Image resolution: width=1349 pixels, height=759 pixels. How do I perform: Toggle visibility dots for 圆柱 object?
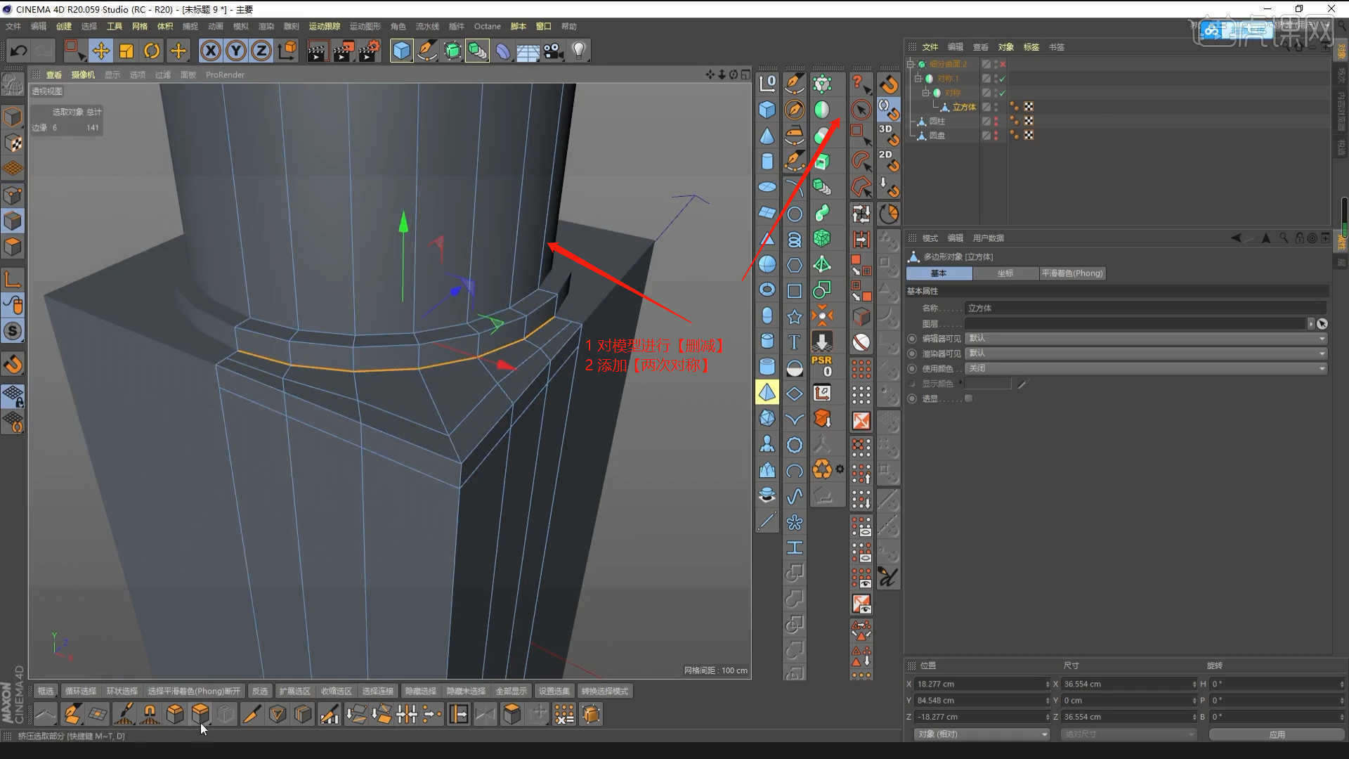pyautogui.click(x=996, y=121)
